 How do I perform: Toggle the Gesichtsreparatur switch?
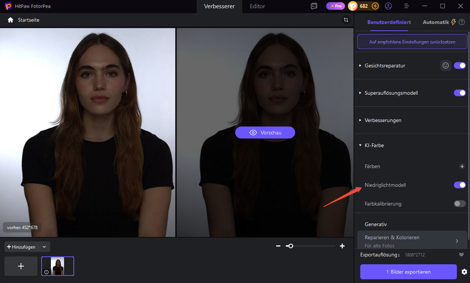pos(459,65)
